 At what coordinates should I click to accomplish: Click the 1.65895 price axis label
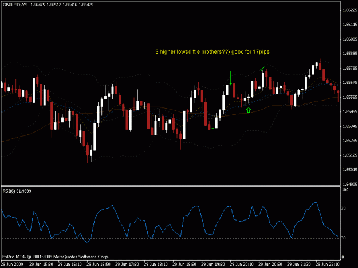tap(349, 54)
